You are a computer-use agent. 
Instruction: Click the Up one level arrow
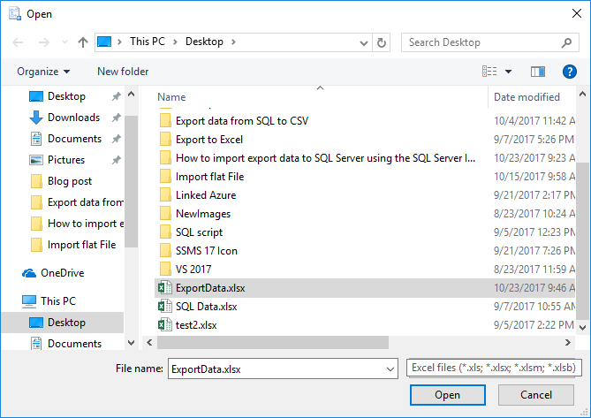[83, 42]
